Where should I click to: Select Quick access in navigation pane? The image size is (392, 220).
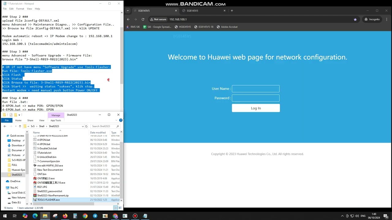pos(17,136)
